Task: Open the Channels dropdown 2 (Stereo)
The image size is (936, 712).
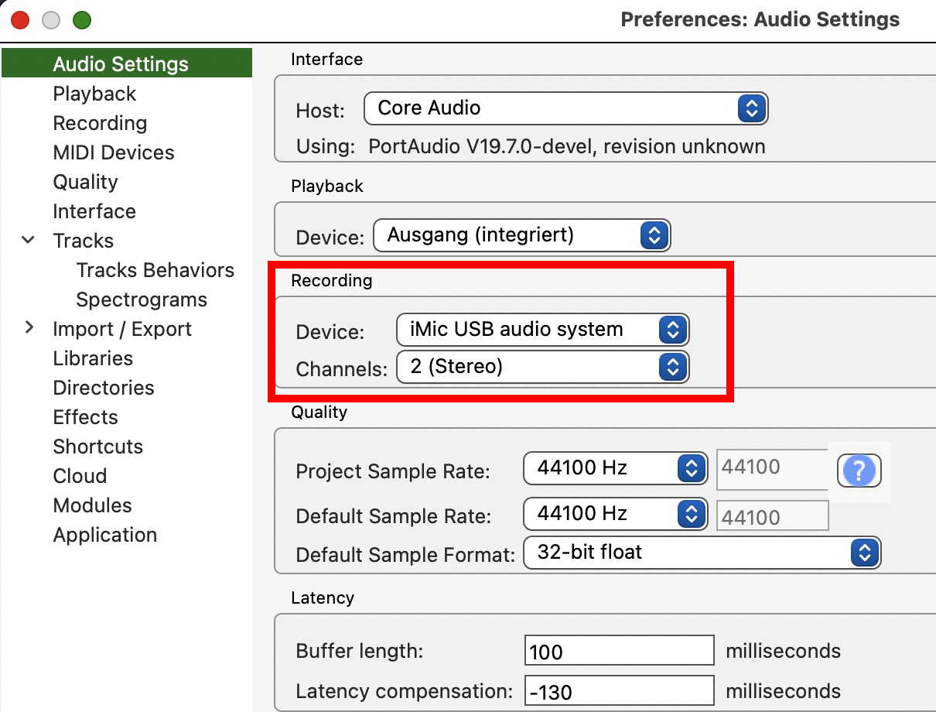Action: click(x=542, y=367)
